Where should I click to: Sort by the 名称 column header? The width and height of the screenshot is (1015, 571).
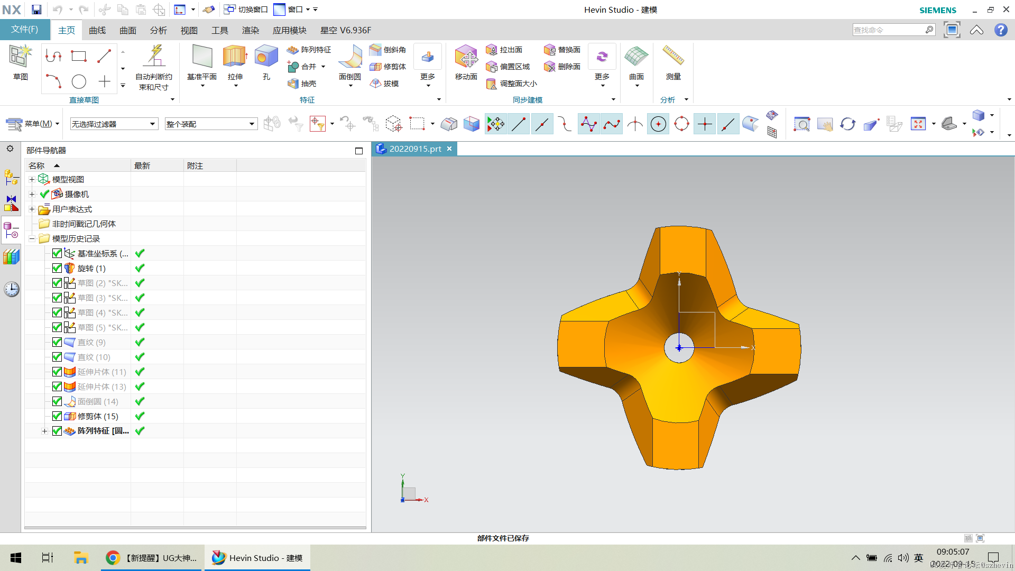pos(78,165)
